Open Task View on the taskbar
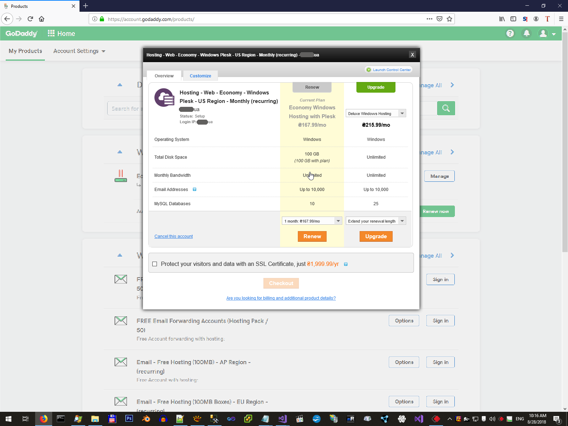This screenshot has width=568, height=426. click(26, 419)
